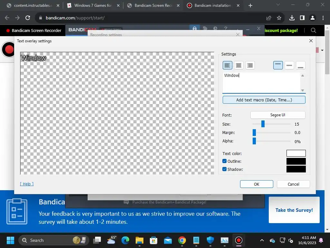Open Chrome profile menu
Viewport: 330px width, 248px height.
click(313, 18)
